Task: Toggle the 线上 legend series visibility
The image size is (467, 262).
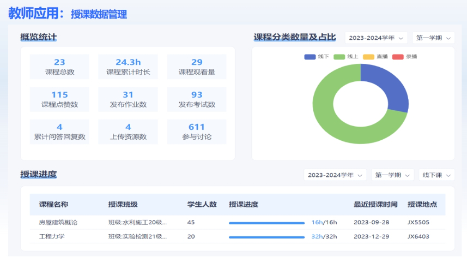Action: [346, 57]
